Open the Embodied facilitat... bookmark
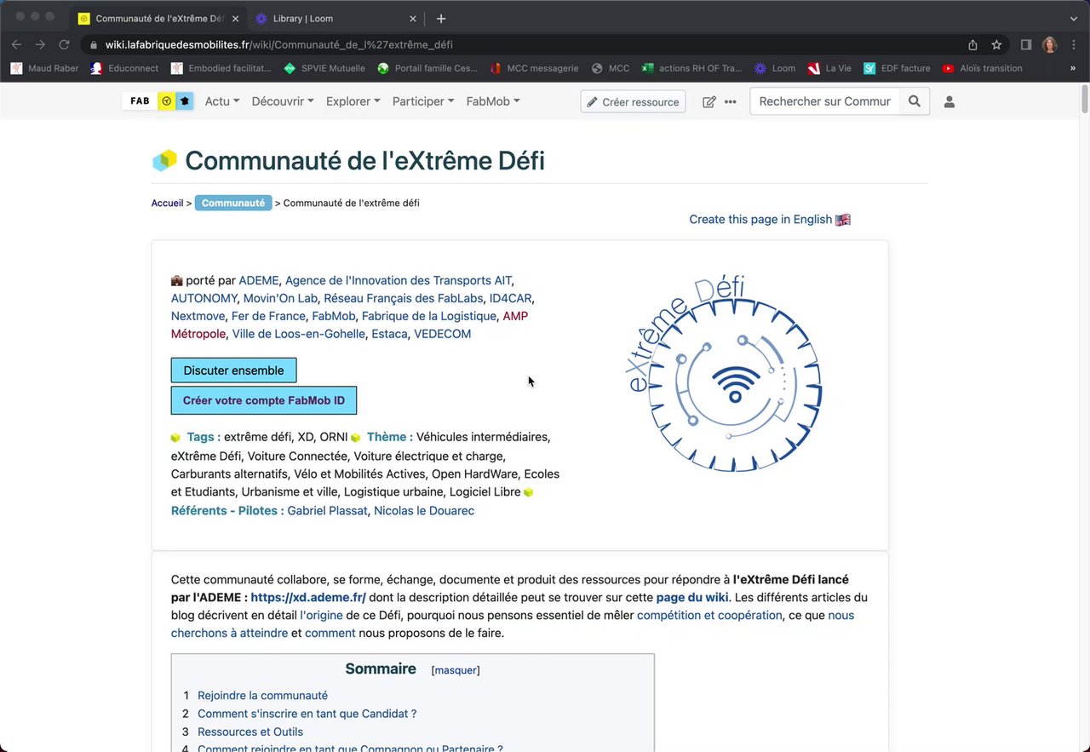The height and width of the screenshot is (752, 1090). coord(221,68)
